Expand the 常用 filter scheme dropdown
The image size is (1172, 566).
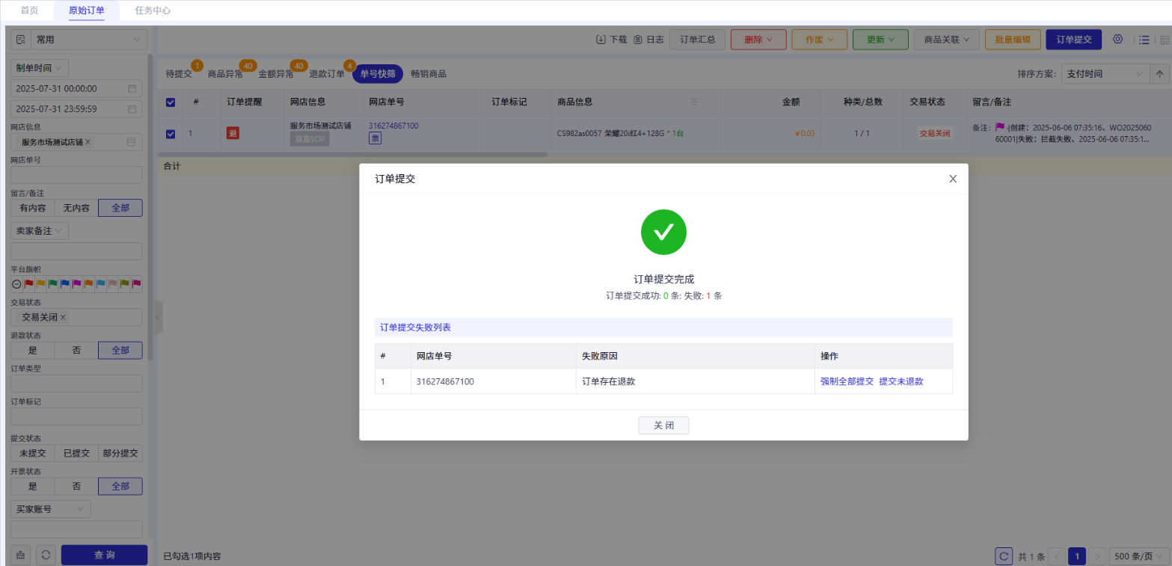coord(89,40)
